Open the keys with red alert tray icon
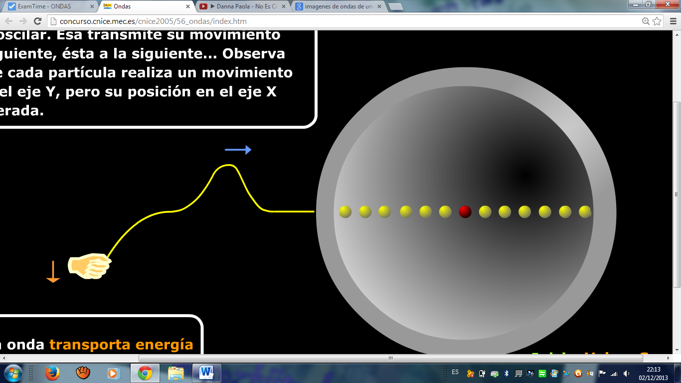Viewport: 681px width, 383px height. pos(471,373)
